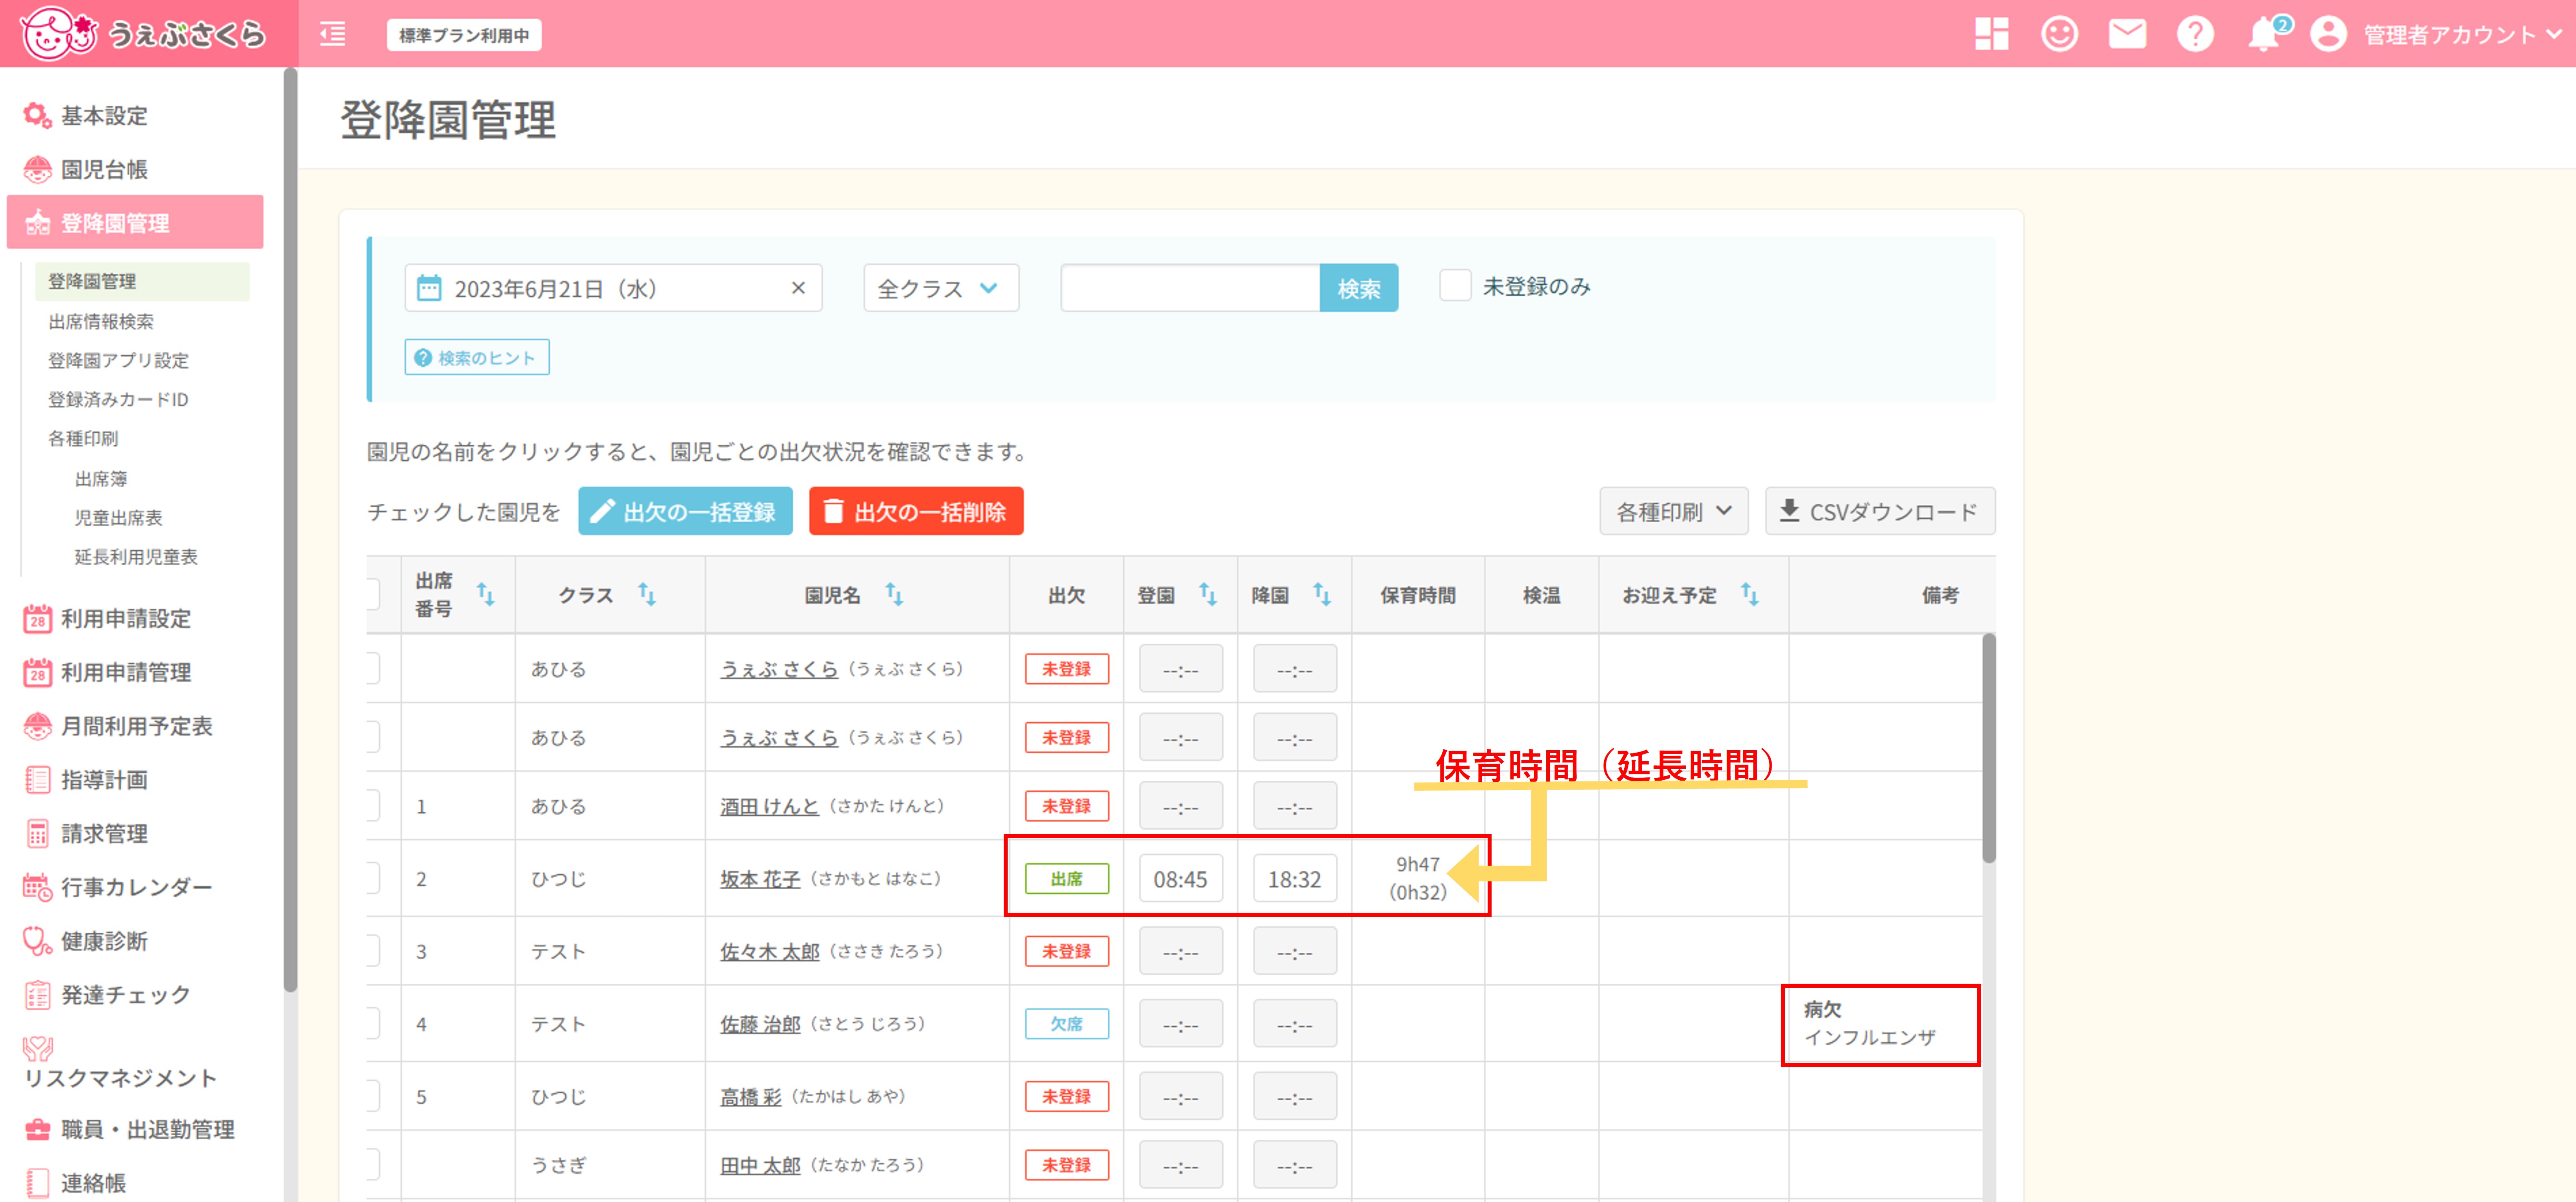Open the 全クラス class dropdown

coord(941,288)
